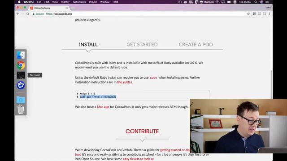Click the Apple menu icon
Image resolution: width=287 pixels, height=161 pixels.
(x=19, y=2)
